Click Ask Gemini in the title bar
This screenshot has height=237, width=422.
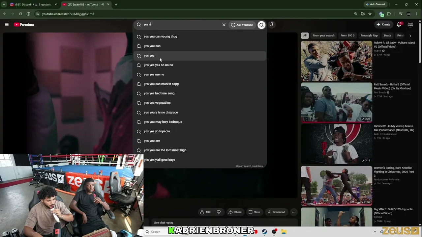375,5
